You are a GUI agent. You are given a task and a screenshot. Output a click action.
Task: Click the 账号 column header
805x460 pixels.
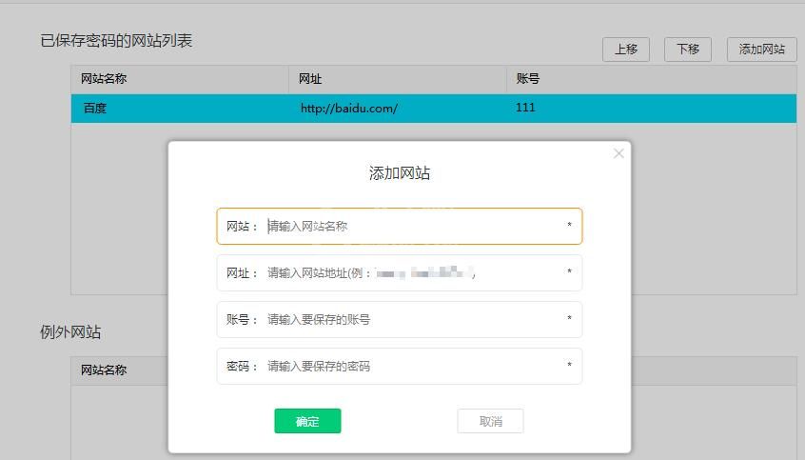click(x=528, y=79)
